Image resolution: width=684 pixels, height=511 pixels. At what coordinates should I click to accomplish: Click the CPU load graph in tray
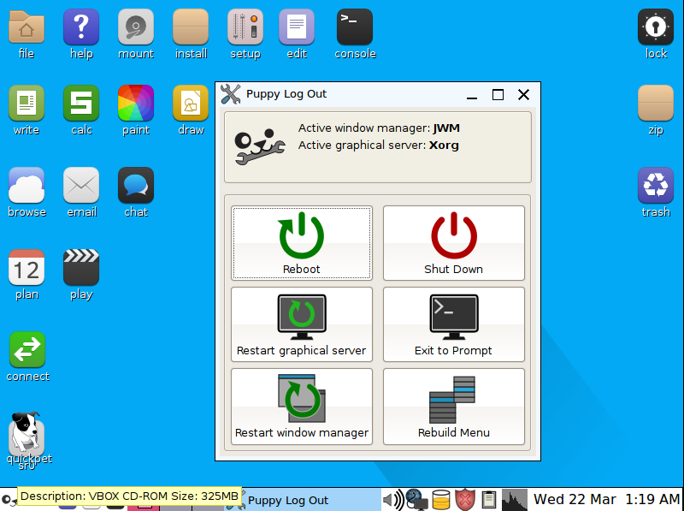[515, 500]
